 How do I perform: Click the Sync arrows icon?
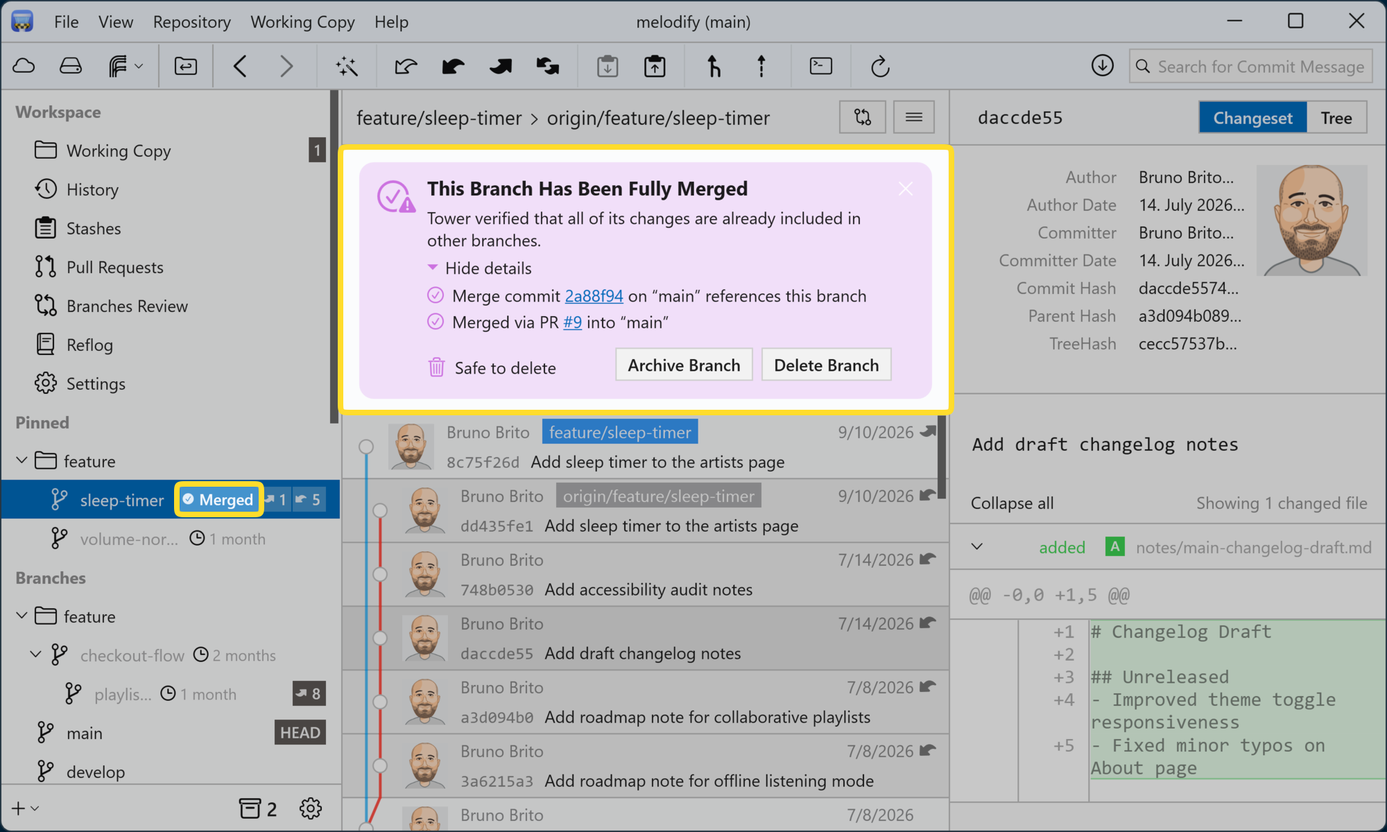(x=548, y=67)
